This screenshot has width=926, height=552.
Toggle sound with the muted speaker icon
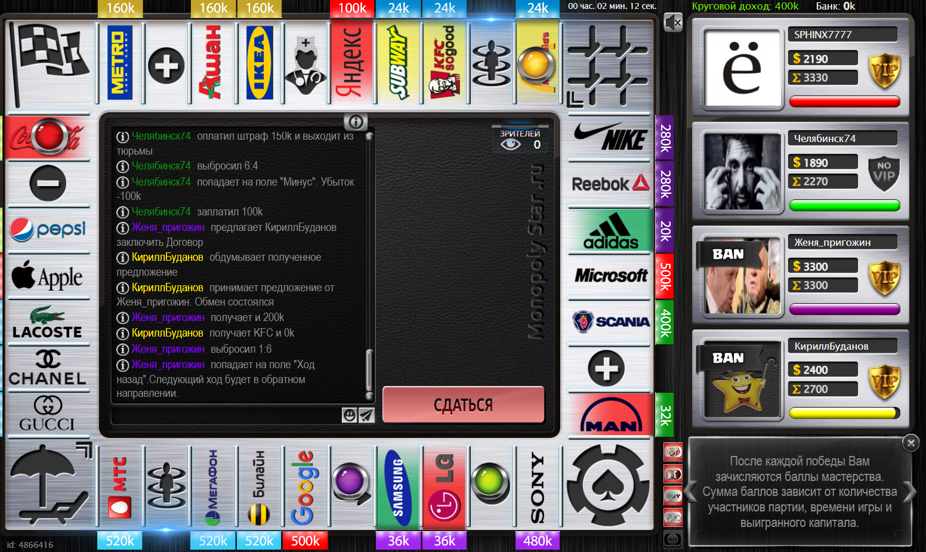pos(673,23)
